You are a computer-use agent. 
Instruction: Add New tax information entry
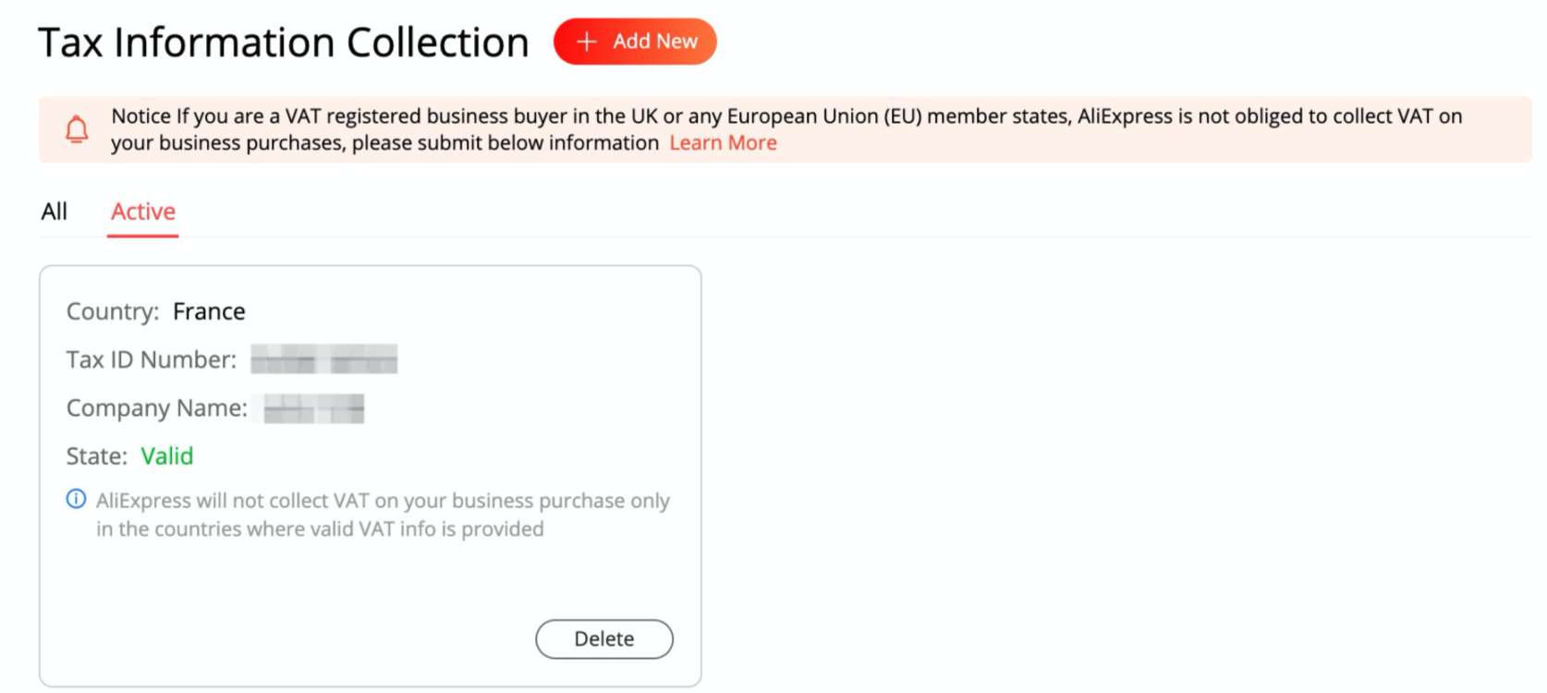635,42
